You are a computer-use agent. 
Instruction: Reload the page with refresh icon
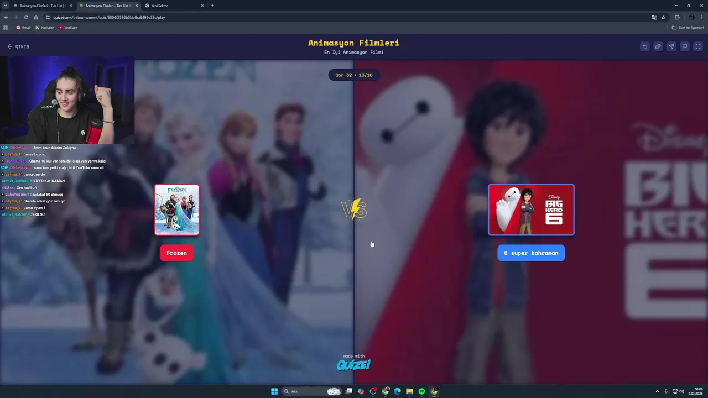pyautogui.click(x=26, y=17)
